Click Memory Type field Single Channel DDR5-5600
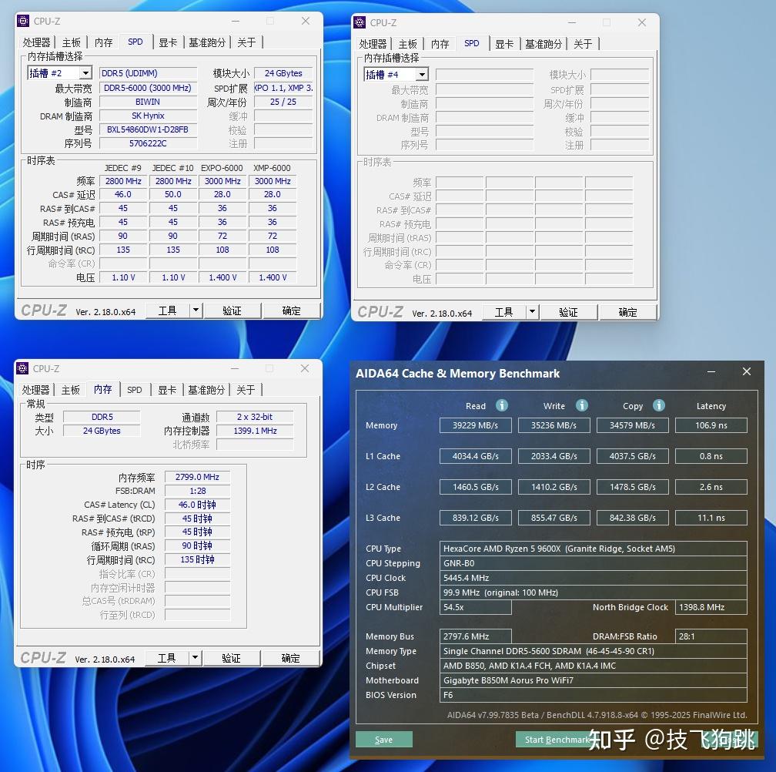The width and height of the screenshot is (776, 772). (x=594, y=651)
